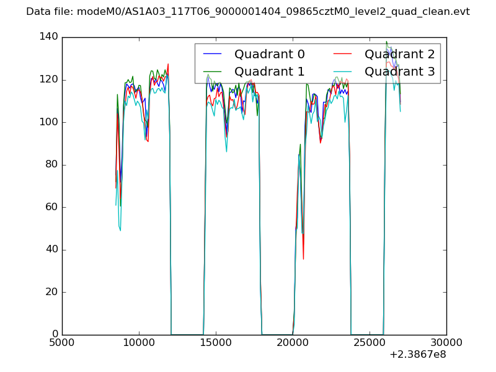Click the 30000 x-axis tick label
496x372 pixels.
click(x=446, y=343)
